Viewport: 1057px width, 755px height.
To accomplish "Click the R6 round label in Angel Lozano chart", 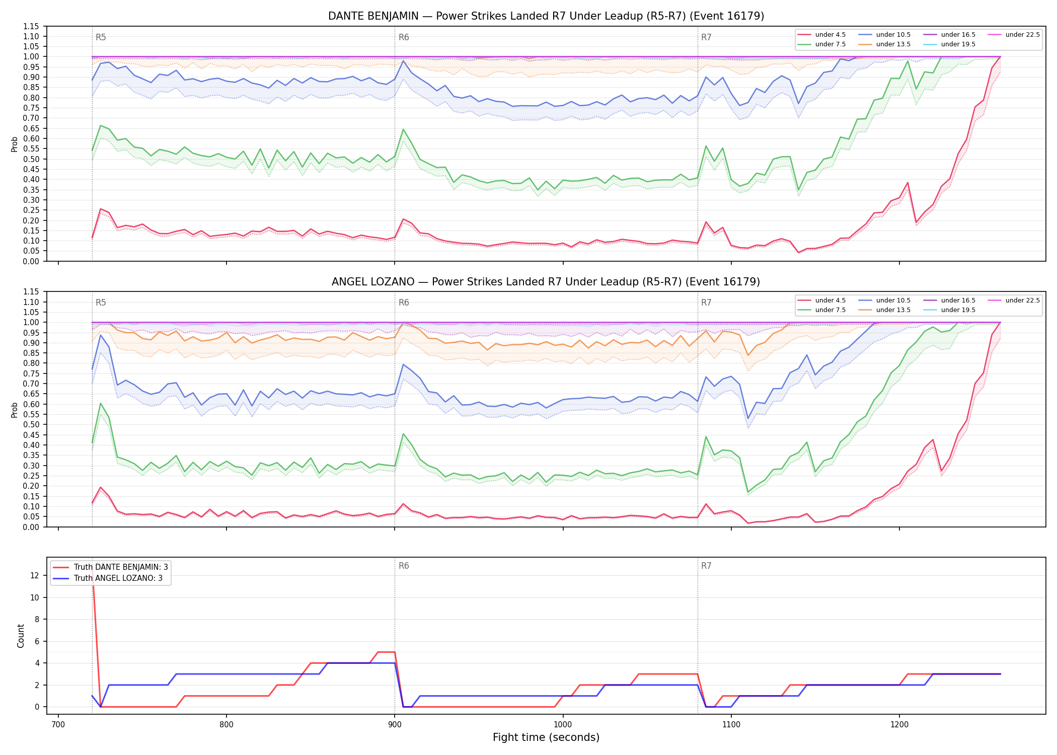I will click(404, 303).
